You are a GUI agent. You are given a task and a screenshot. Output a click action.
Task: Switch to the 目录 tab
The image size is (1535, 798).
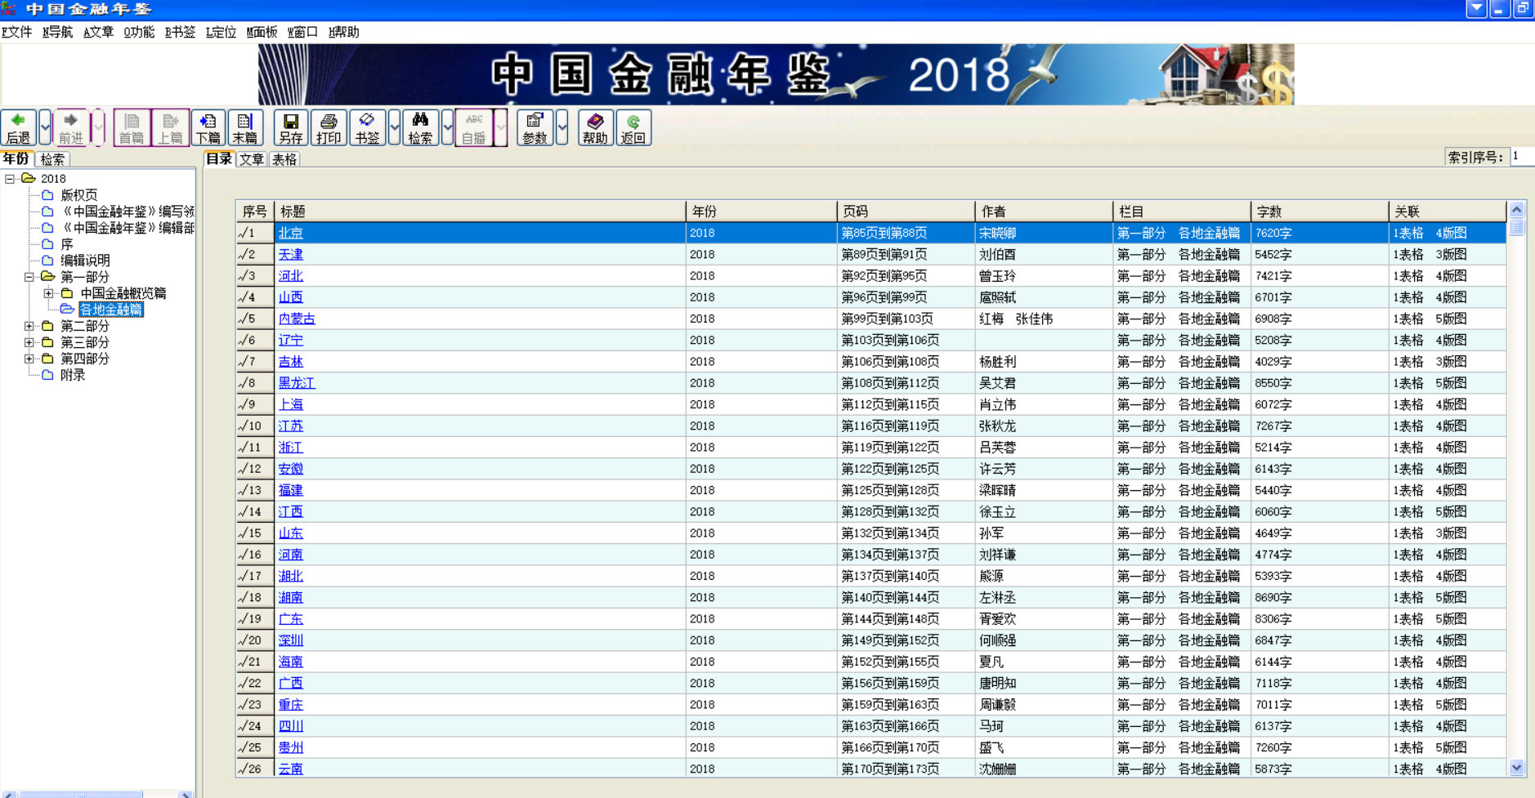pos(219,159)
